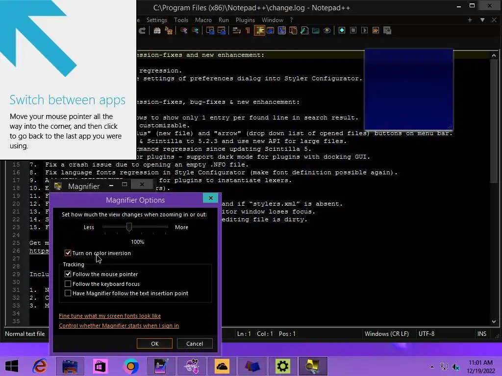Click the Windows Start button
The height and width of the screenshot is (376, 502).
pyautogui.click(x=12, y=366)
